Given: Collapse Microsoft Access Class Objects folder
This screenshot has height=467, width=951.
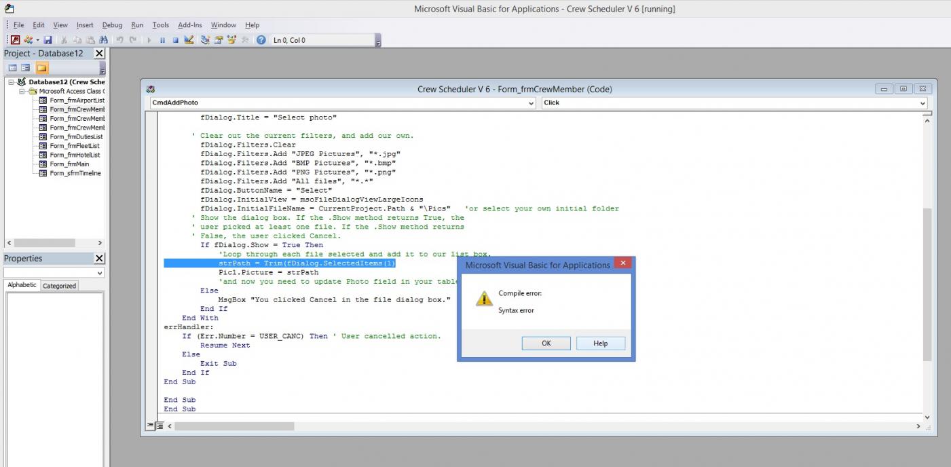Looking at the screenshot, I should pyautogui.click(x=22, y=91).
